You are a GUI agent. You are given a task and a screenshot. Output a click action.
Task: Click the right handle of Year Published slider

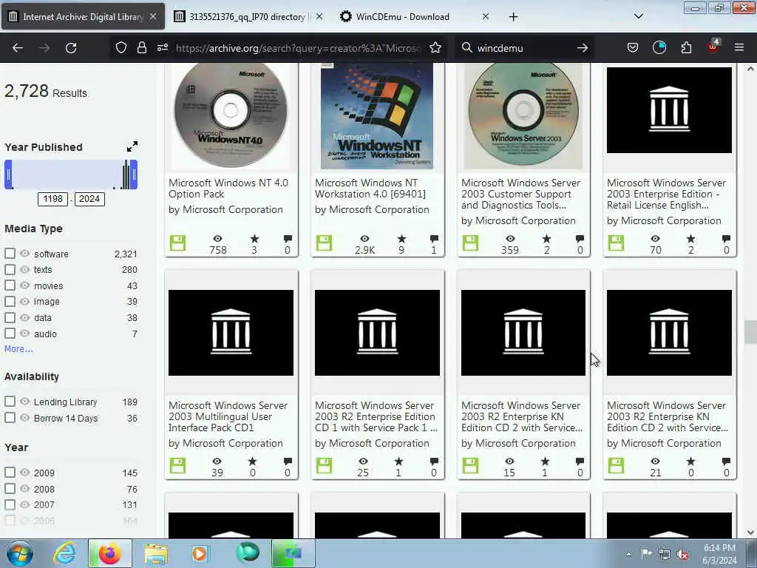[x=135, y=175]
